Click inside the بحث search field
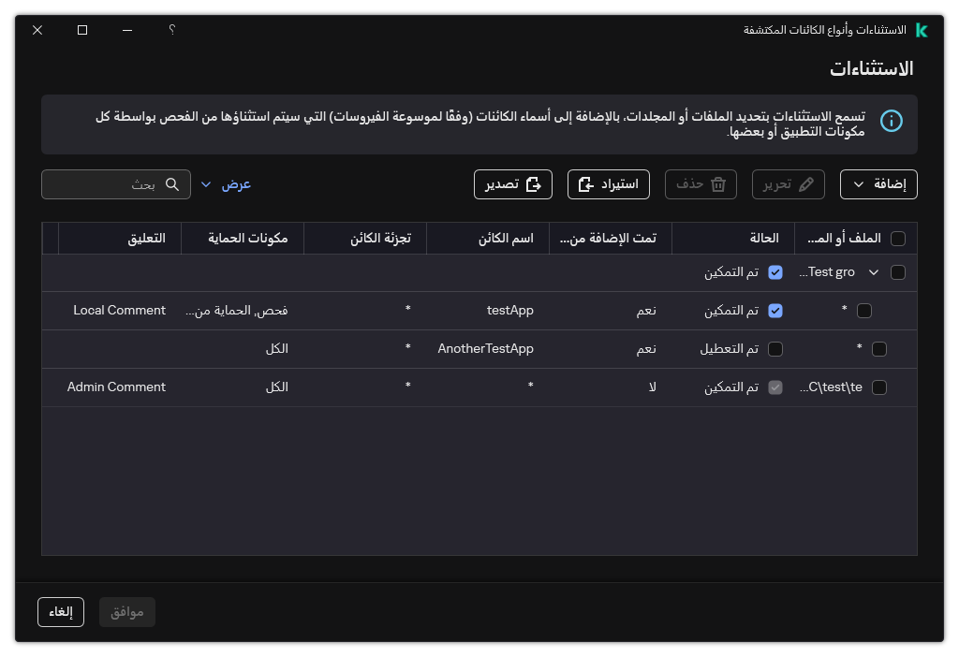The height and width of the screenshot is (657, 959). (x=112, y=184)
